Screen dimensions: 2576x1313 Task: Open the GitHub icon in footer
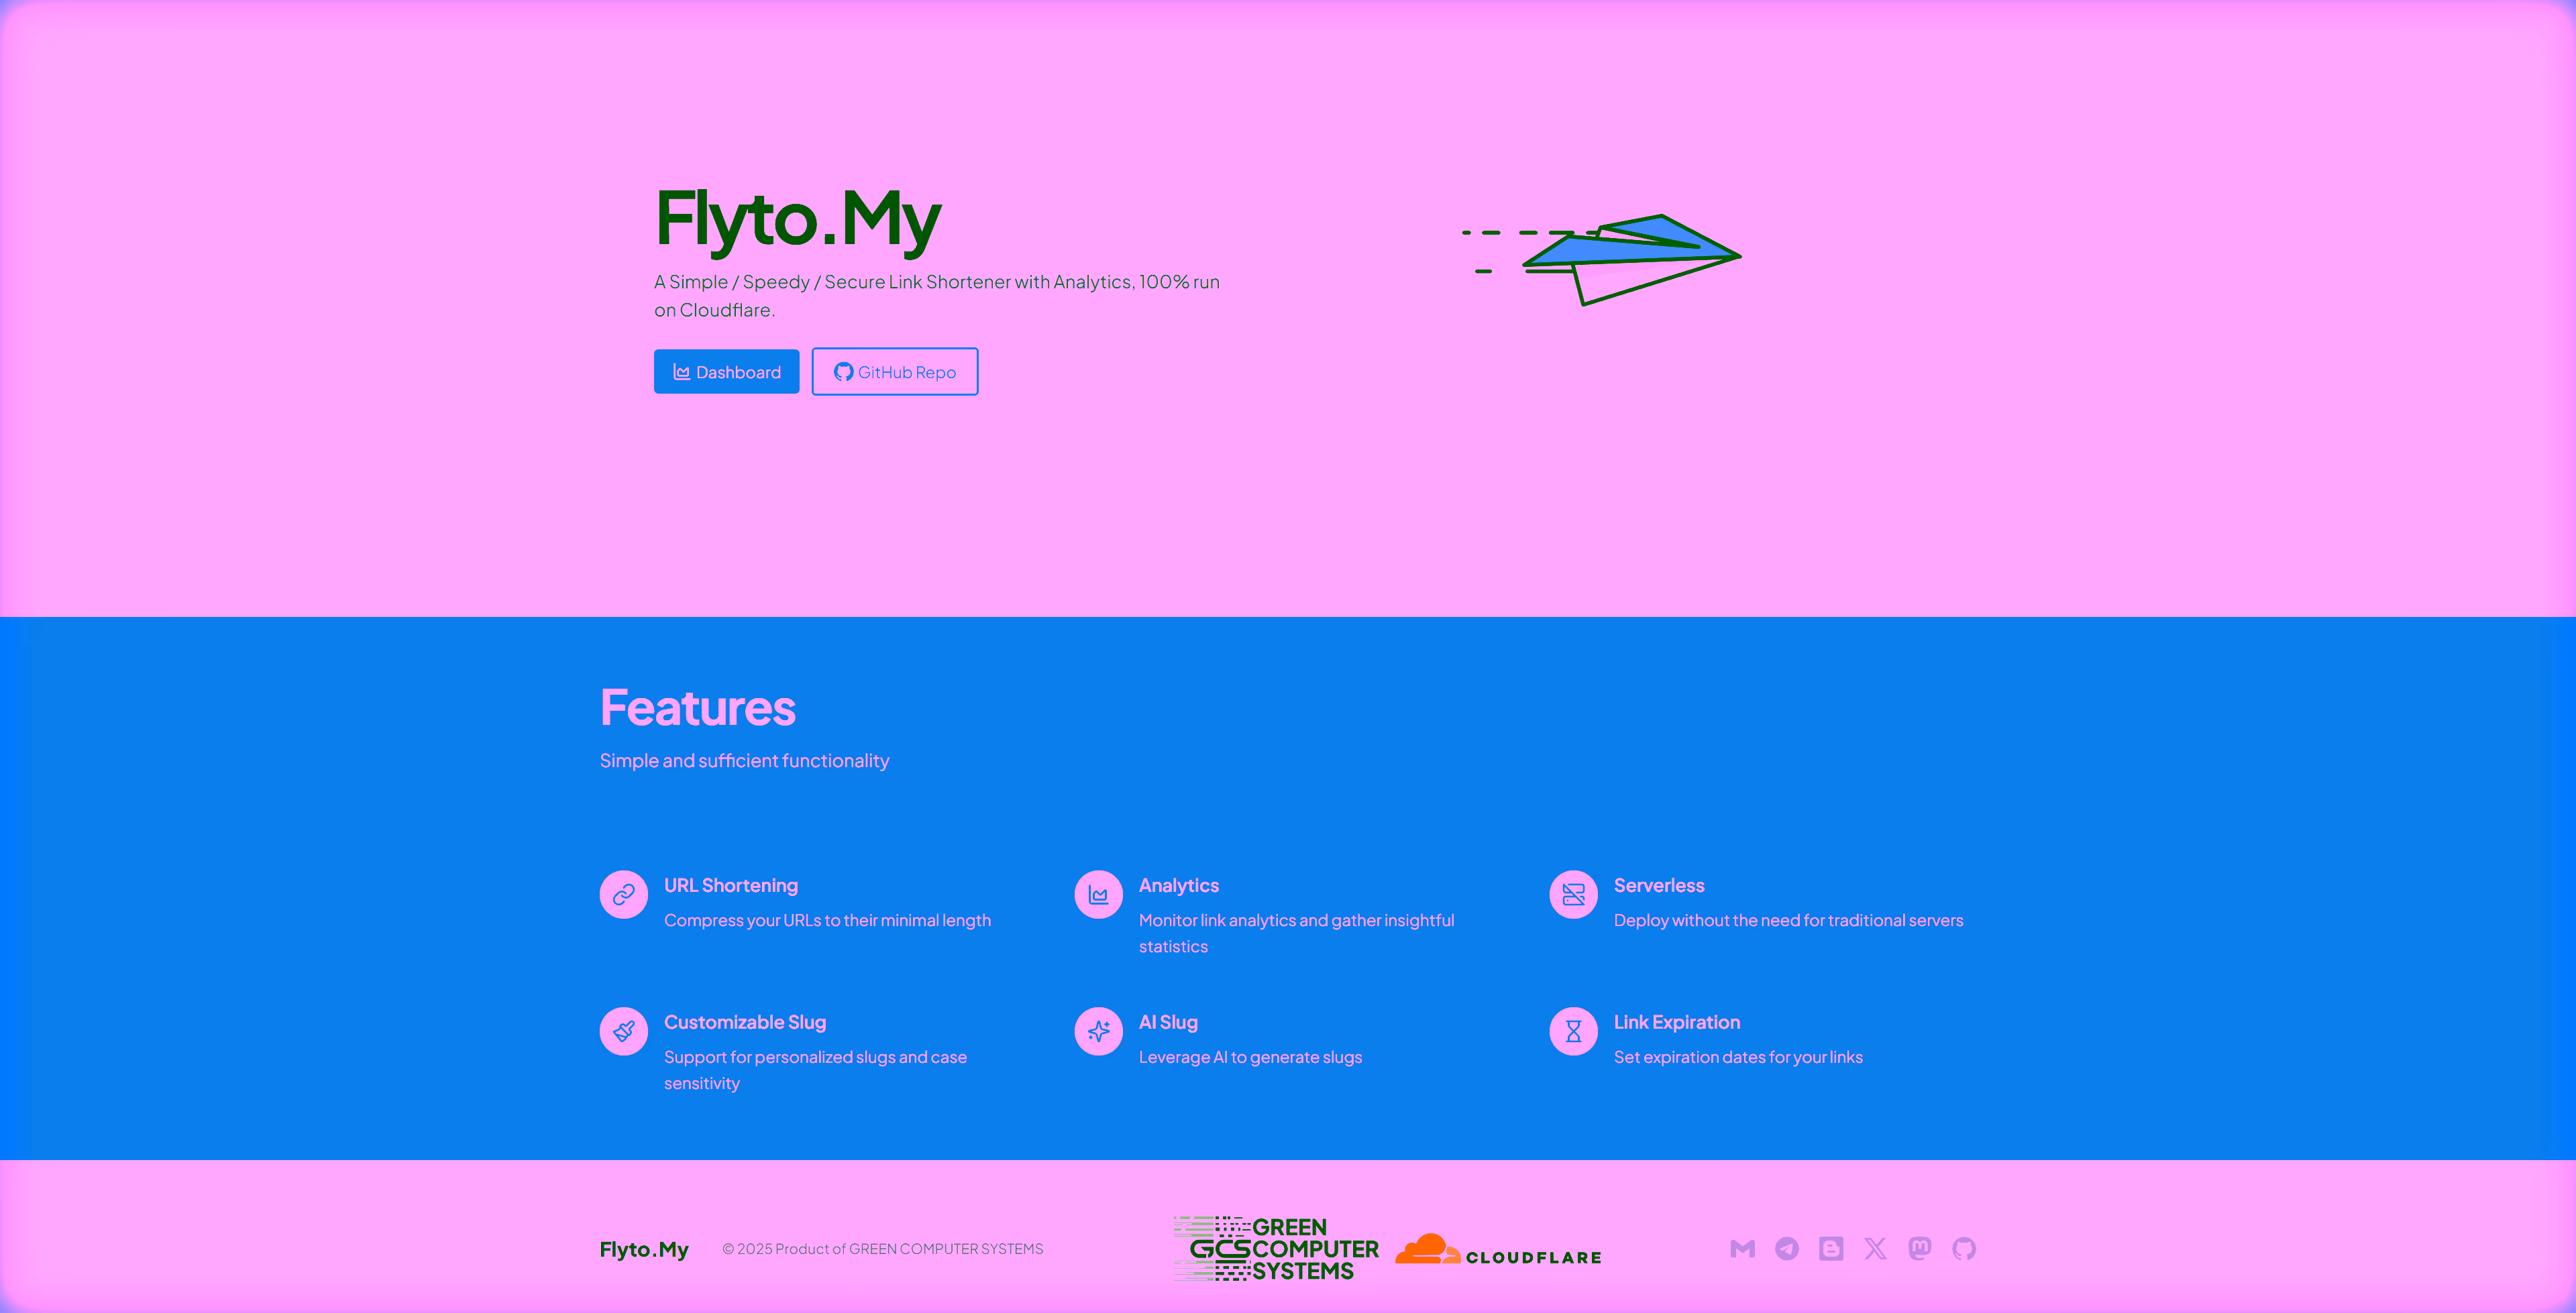[1964, 1248]
